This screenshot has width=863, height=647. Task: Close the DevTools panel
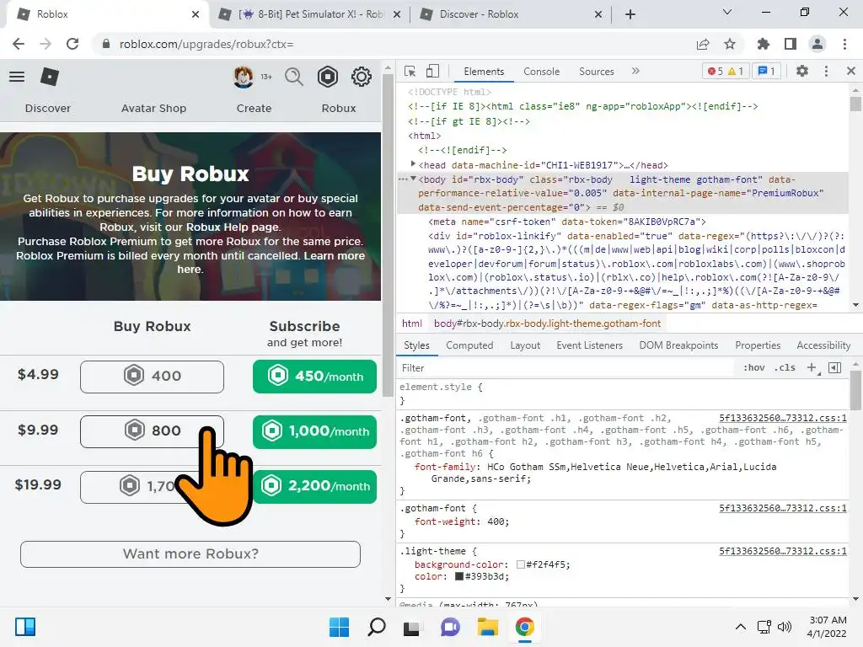[851, 71]
